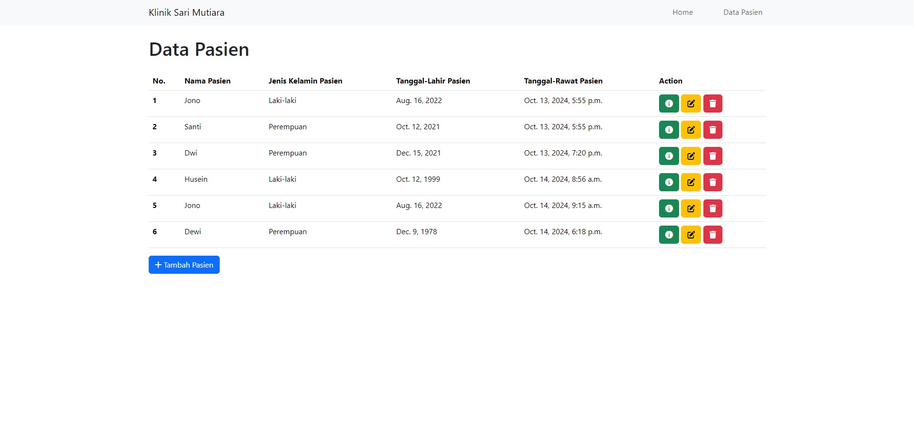Image resolution: width=914 pixels, height=435 pixels.
Task: Select the Data Pasien navigation link
Action: [x=742, y=12]
